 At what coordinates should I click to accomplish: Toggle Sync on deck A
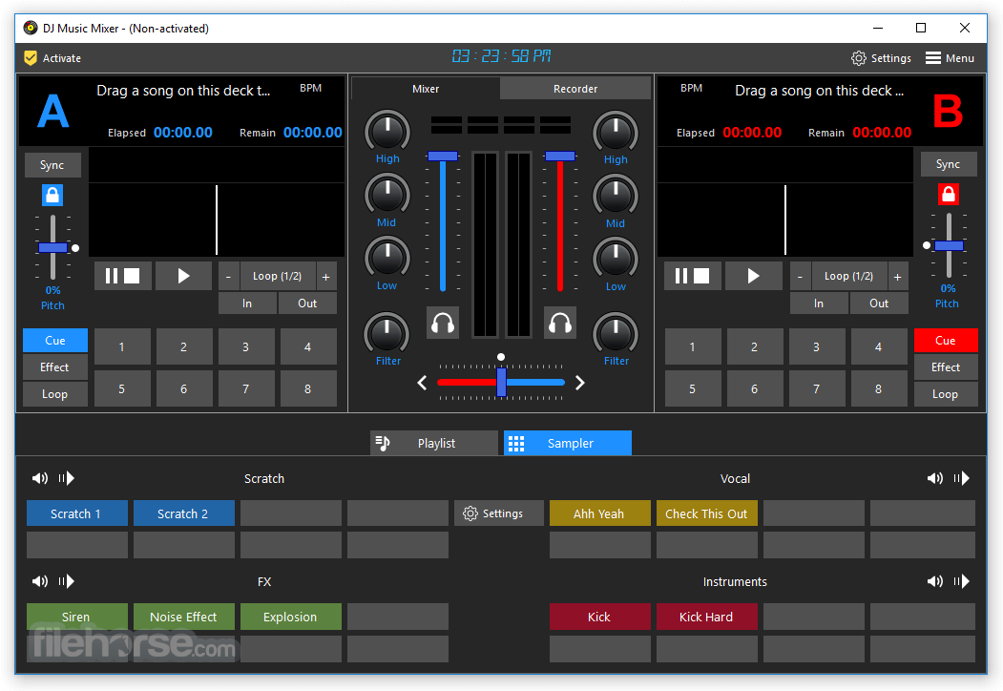[x=52, y=165]
